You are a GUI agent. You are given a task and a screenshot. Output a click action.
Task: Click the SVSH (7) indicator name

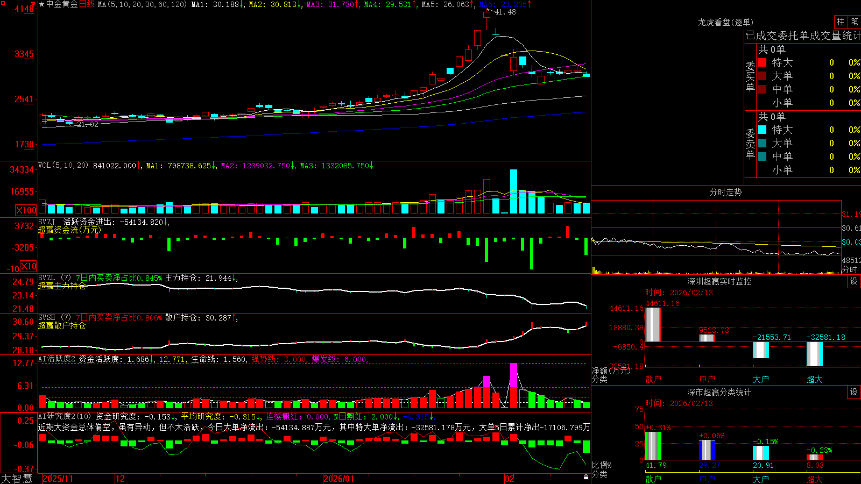pyautogui.click(x=54, y=318)
